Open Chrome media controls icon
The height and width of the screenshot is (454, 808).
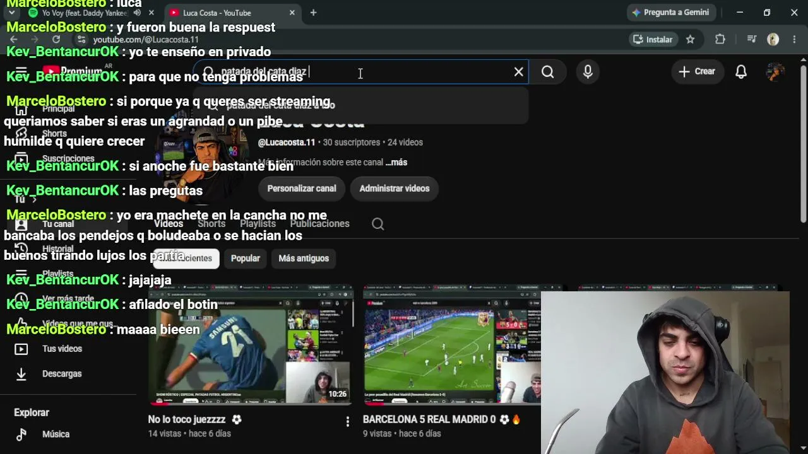pos(751,40)
